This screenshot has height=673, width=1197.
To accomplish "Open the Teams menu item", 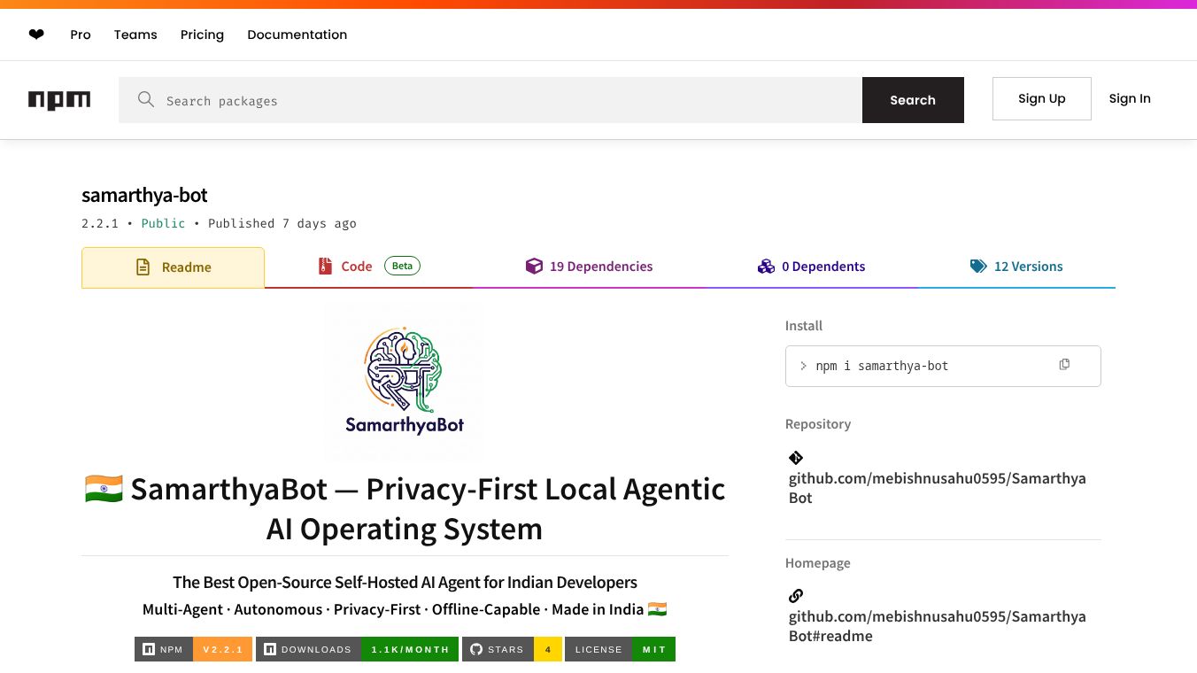I will (x=135, y=35).
